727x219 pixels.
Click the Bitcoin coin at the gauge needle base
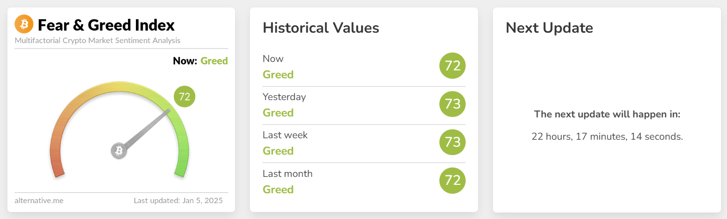[x=119, y=151]
